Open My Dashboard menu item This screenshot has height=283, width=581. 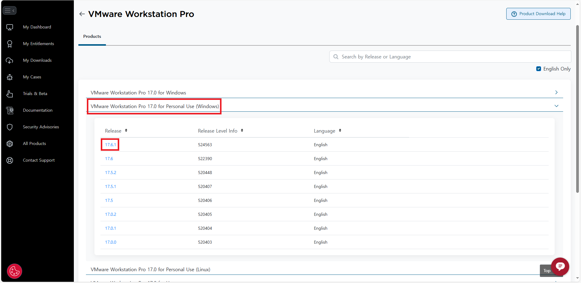(x=37, y=27)
